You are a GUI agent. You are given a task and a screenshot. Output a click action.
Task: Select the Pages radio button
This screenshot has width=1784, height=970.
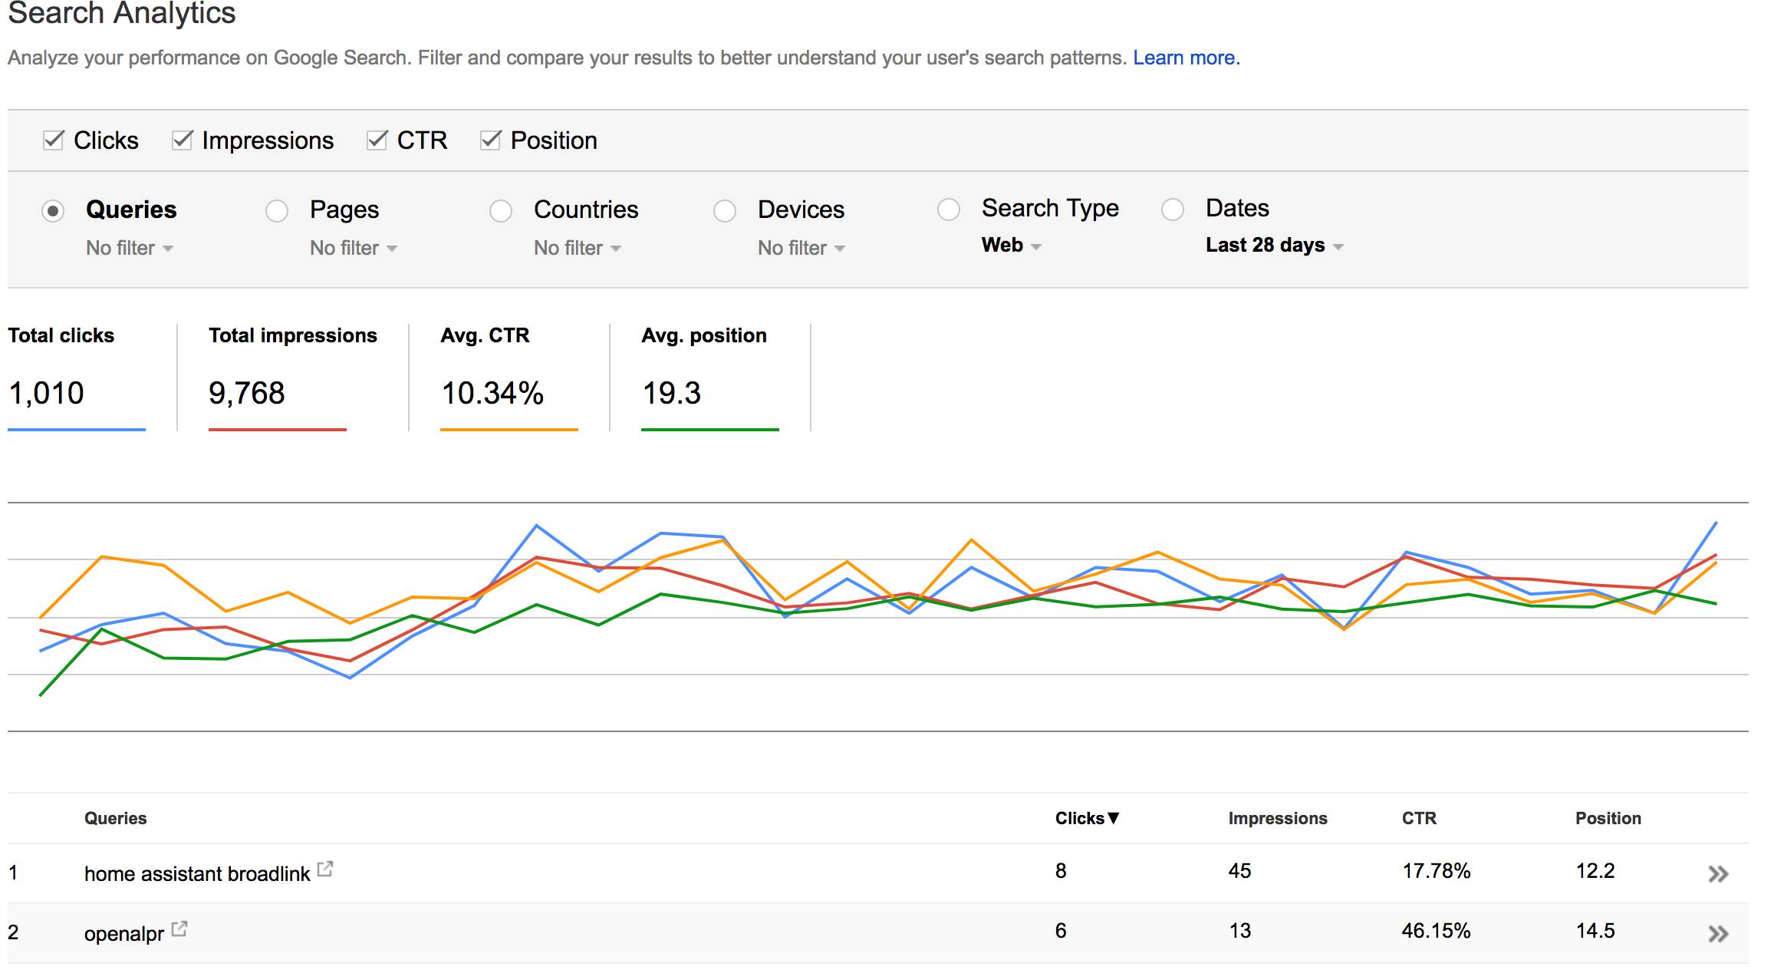tap(277, 211)
